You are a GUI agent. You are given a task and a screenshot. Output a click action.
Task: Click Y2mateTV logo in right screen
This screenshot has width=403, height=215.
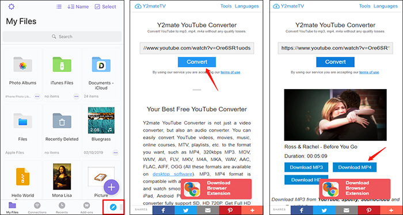[x=288, y=6]
